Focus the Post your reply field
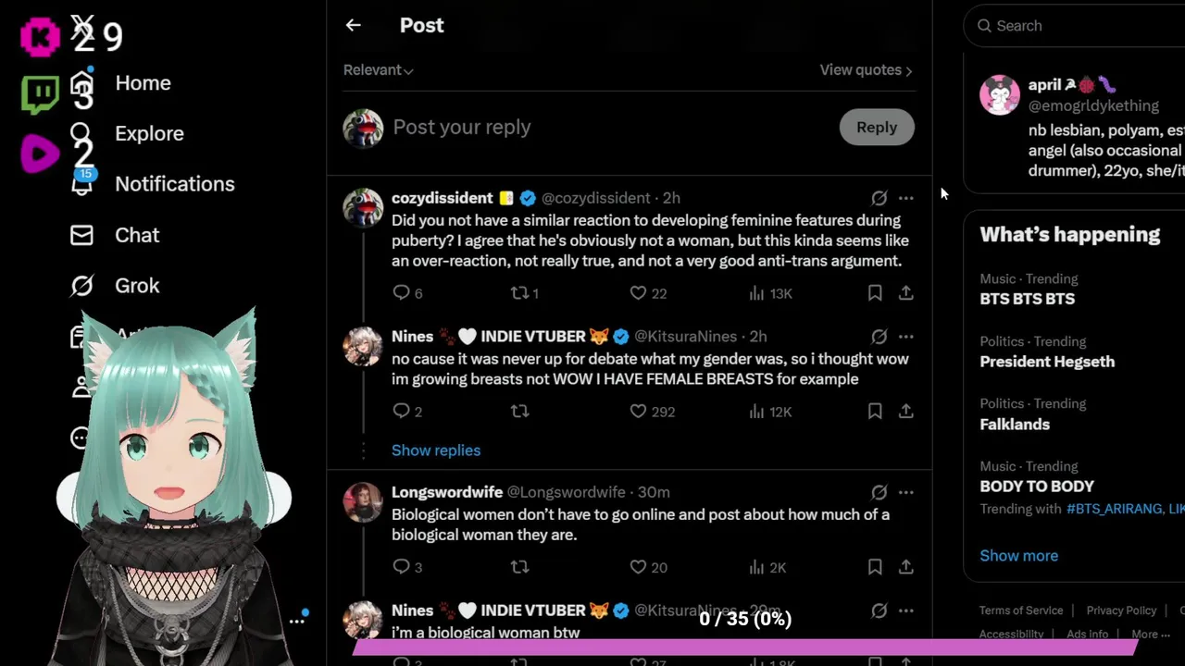Screen dimensions: 1185x666 pos(611,128)
